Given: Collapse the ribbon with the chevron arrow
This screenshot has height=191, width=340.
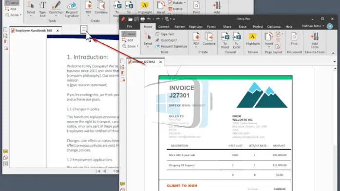Looking at the screenshot, I should 333,53.
